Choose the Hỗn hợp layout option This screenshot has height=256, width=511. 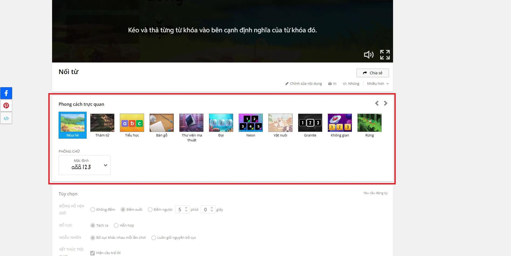click(116, 226)
